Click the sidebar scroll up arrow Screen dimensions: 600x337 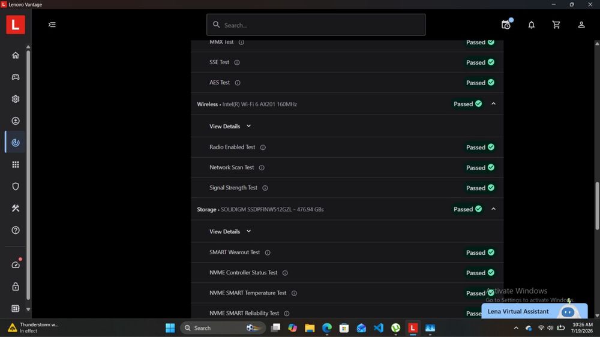(28, 47)
